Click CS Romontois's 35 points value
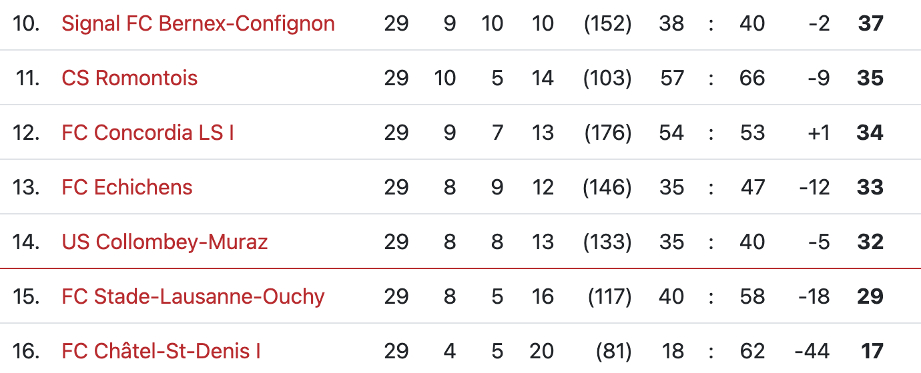This screenshot has height=373, width=921. (x=870, y=79)
